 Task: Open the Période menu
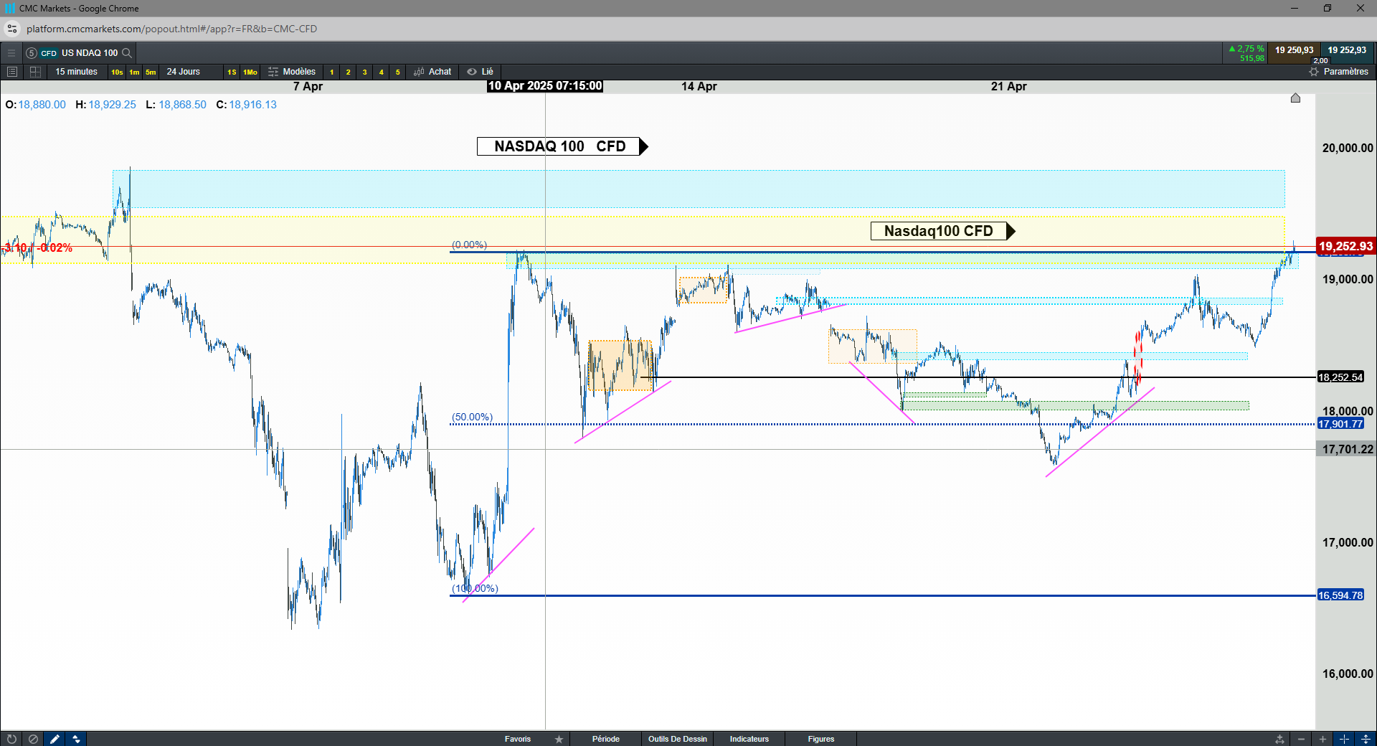pos(606,739)
